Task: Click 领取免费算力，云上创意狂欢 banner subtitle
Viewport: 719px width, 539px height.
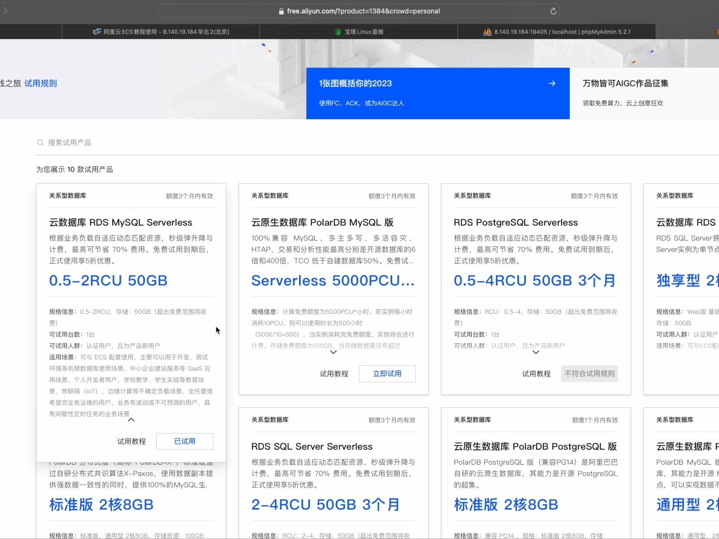Action: click(x=623, y=103)
